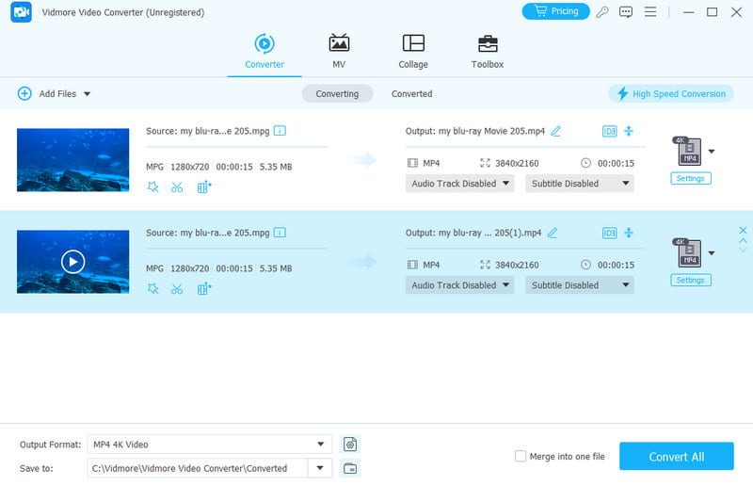The image size is (753, 485).
Task: Open the Toolbox tab
Action: (487, 52)
